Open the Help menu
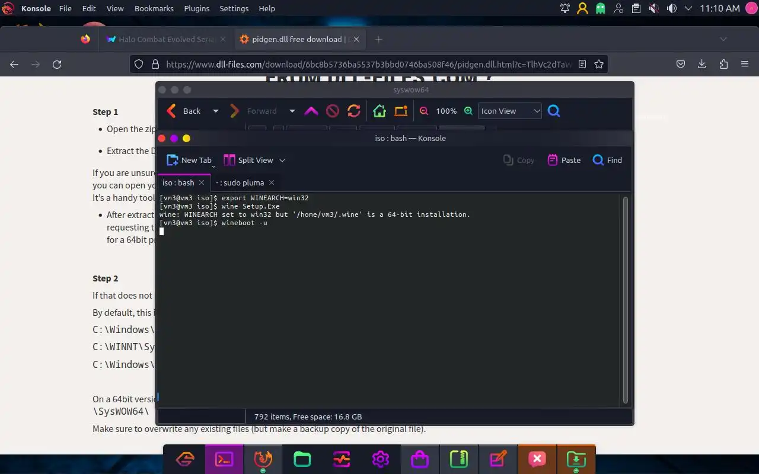 coord(267,8)
